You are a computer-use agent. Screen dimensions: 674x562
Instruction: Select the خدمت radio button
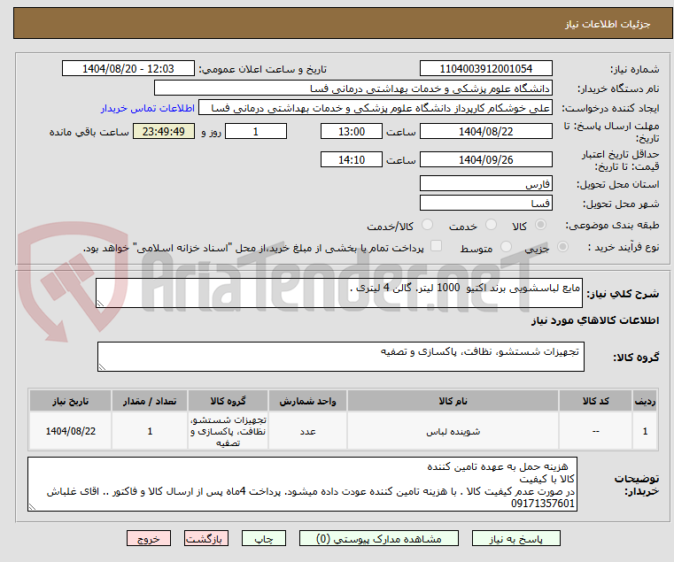491,225
